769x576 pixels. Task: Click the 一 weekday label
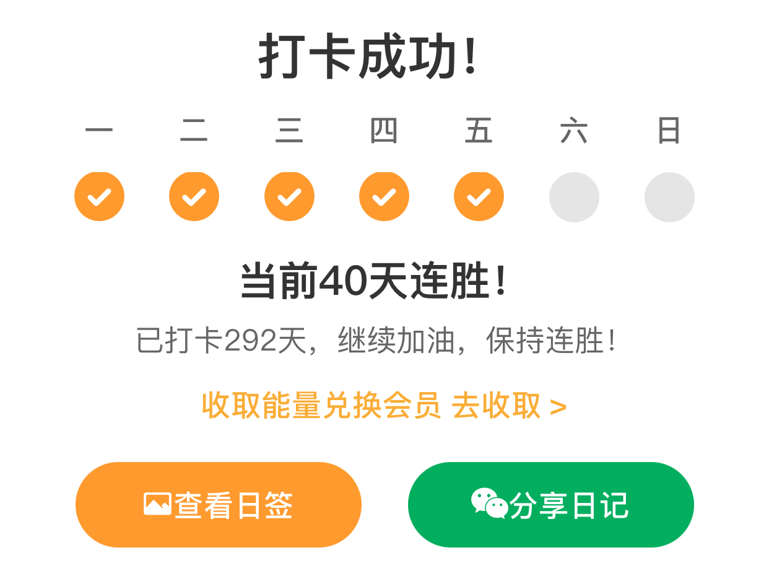[99, 131]
